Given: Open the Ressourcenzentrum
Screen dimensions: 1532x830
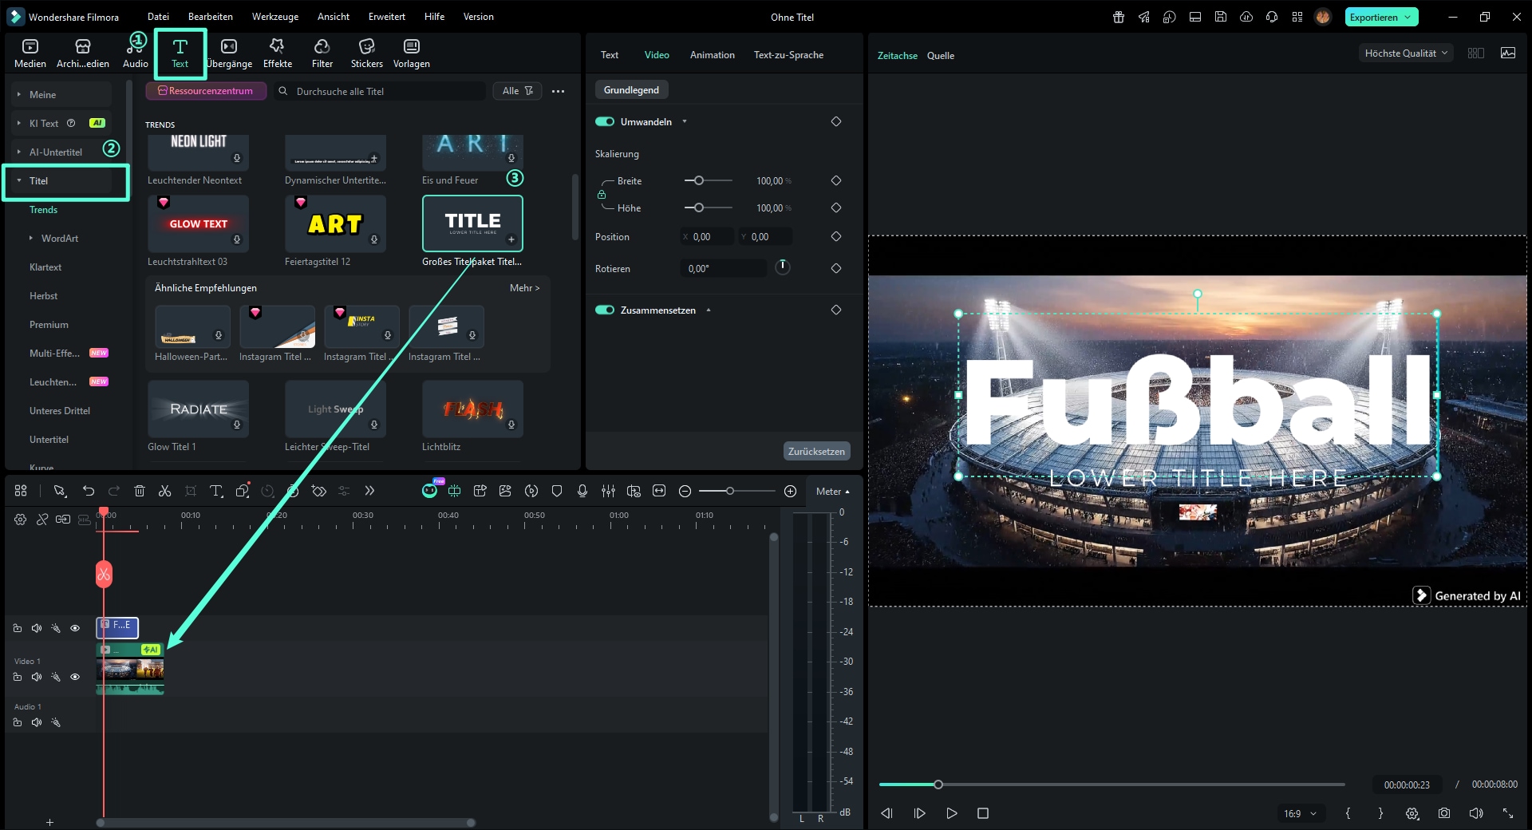Looking at the screenshot, I should pos(206,91).
